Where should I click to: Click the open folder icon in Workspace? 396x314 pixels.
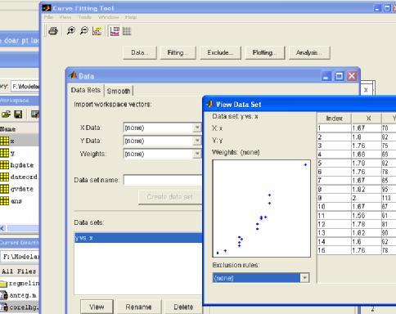[x=6, y=114]
